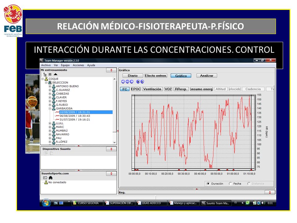Open CURSO SEGOVIA taskbar button

click(x=88, y=203)
